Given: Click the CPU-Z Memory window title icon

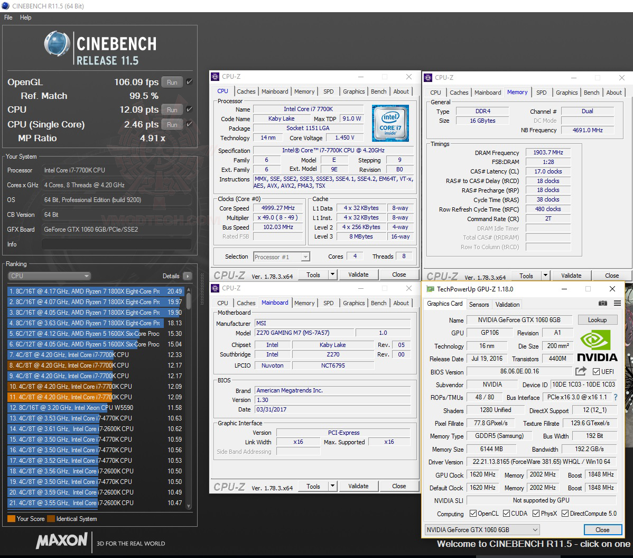Looking at the screenshot, I should pos(429,78).
